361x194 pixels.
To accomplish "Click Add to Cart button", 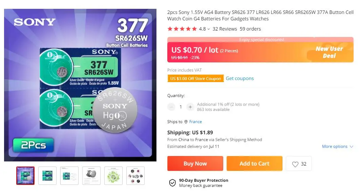I will 254,163.
